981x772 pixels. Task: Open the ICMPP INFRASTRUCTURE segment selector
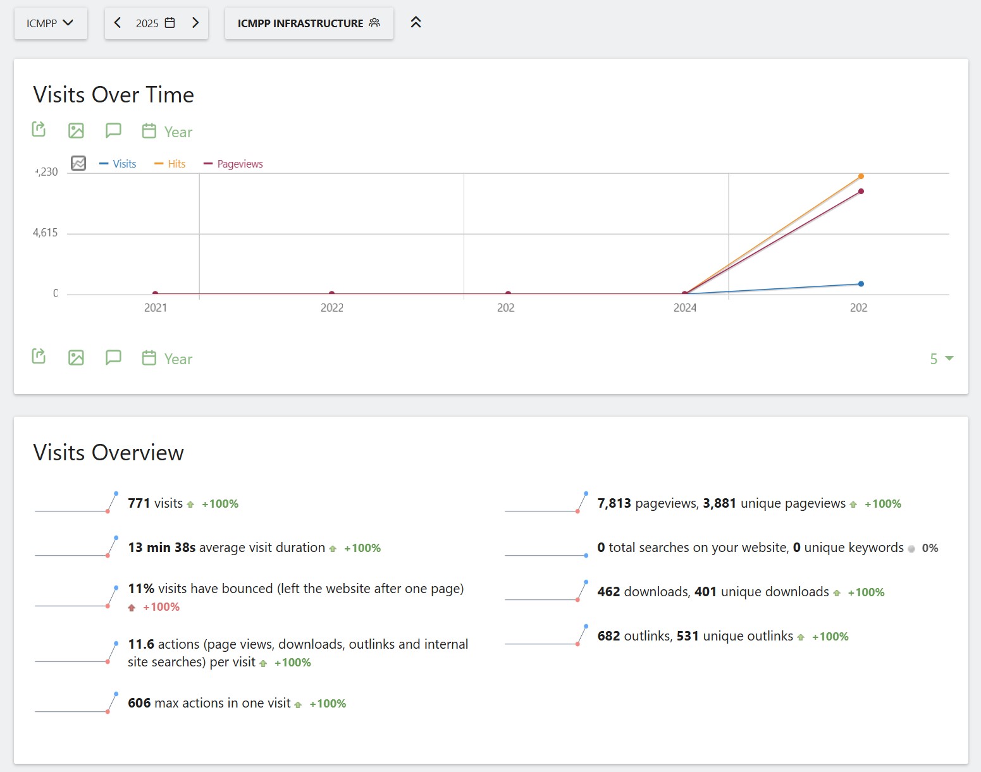tap(309, 23)
